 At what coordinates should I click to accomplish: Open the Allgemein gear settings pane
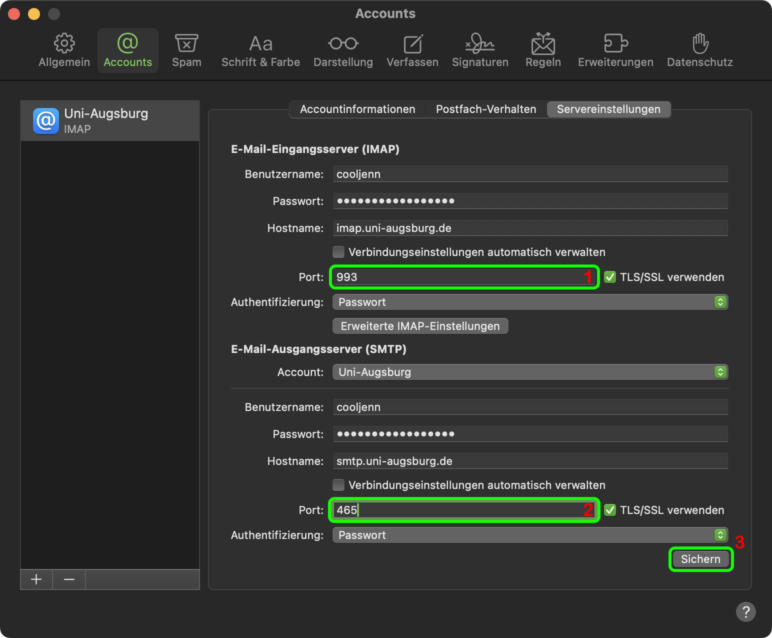pyautogui.click(x=64, y=50)
